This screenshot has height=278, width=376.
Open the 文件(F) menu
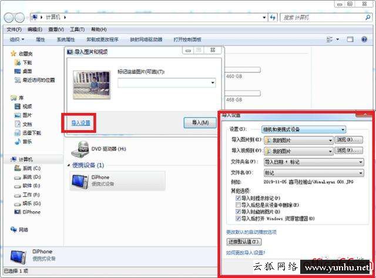[14, 29]
